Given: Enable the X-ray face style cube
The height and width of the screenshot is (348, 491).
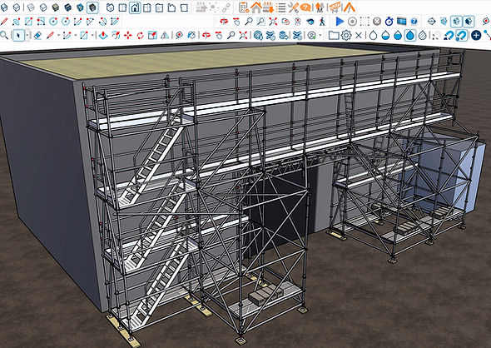Looking at the screenshot, I should click(x=4, y=7).
